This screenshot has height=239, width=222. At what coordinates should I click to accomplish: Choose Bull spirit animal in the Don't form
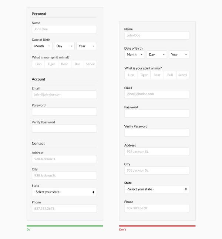point(170,75)
